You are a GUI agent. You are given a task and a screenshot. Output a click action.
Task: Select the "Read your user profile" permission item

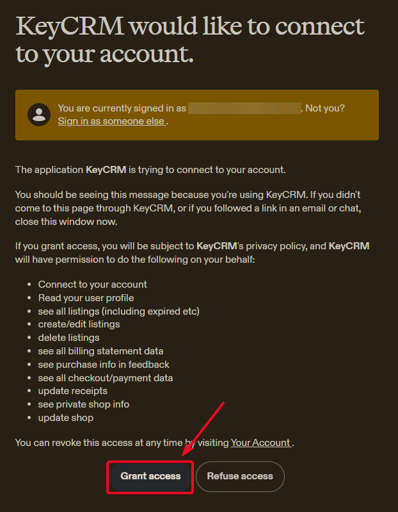(x=86, y=297)
